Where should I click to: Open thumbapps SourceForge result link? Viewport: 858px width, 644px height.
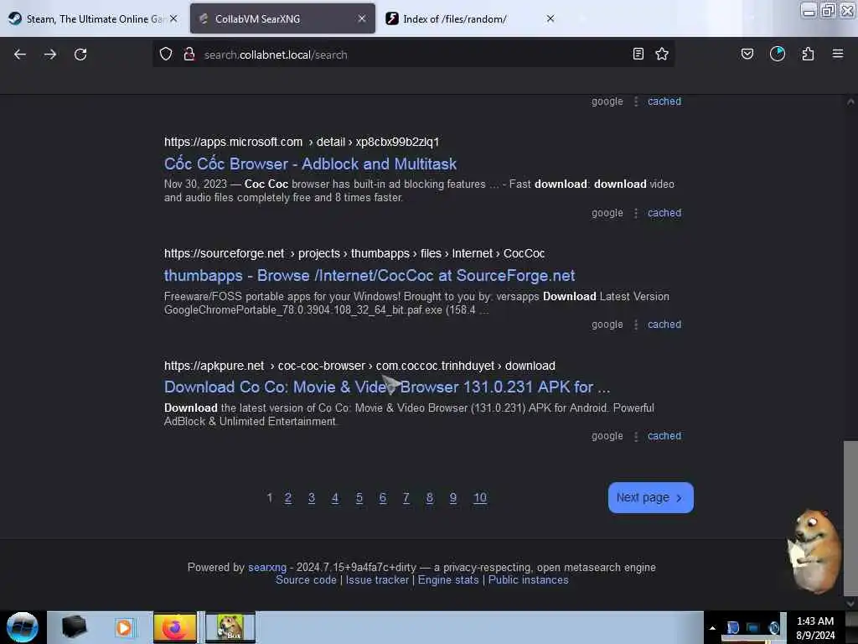tap(370, 275)
